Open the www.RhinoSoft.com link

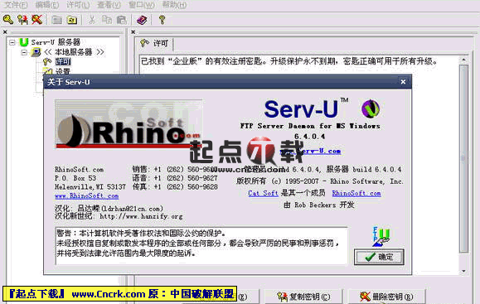coord(87,195)
